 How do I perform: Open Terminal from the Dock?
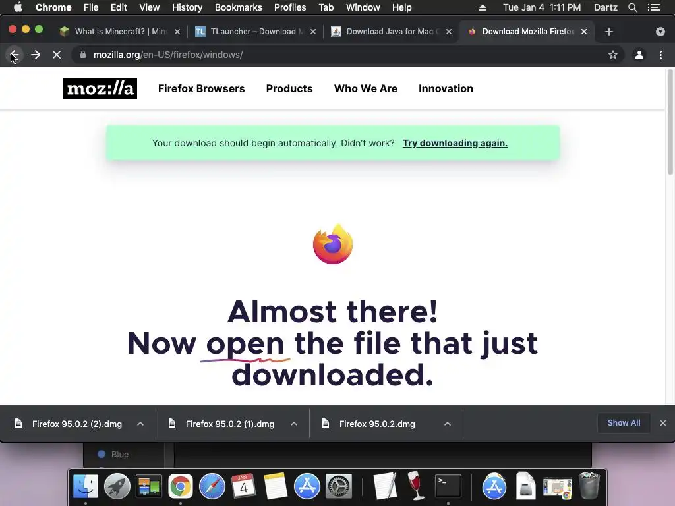(x=448, y=486)
